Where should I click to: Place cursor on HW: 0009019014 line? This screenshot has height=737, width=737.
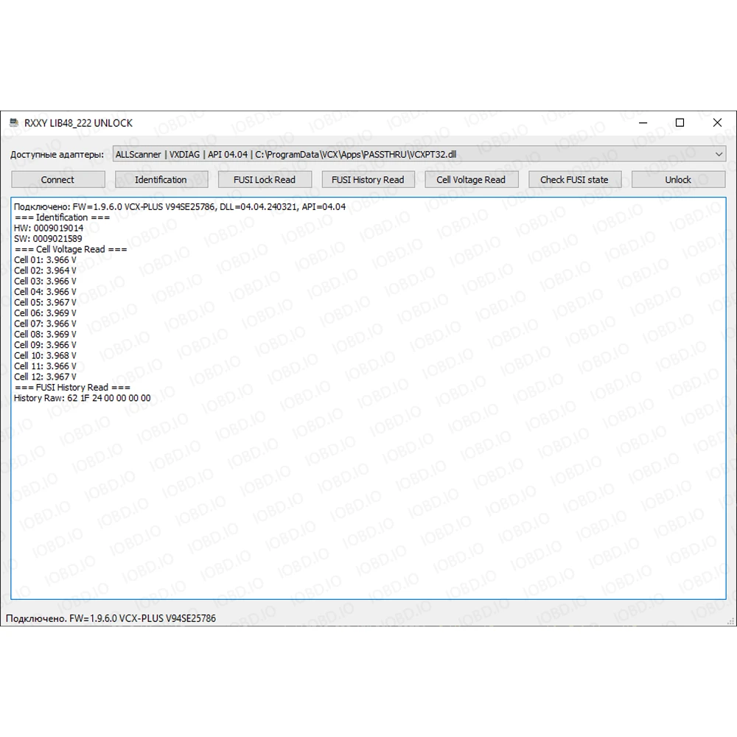(49, 228)
